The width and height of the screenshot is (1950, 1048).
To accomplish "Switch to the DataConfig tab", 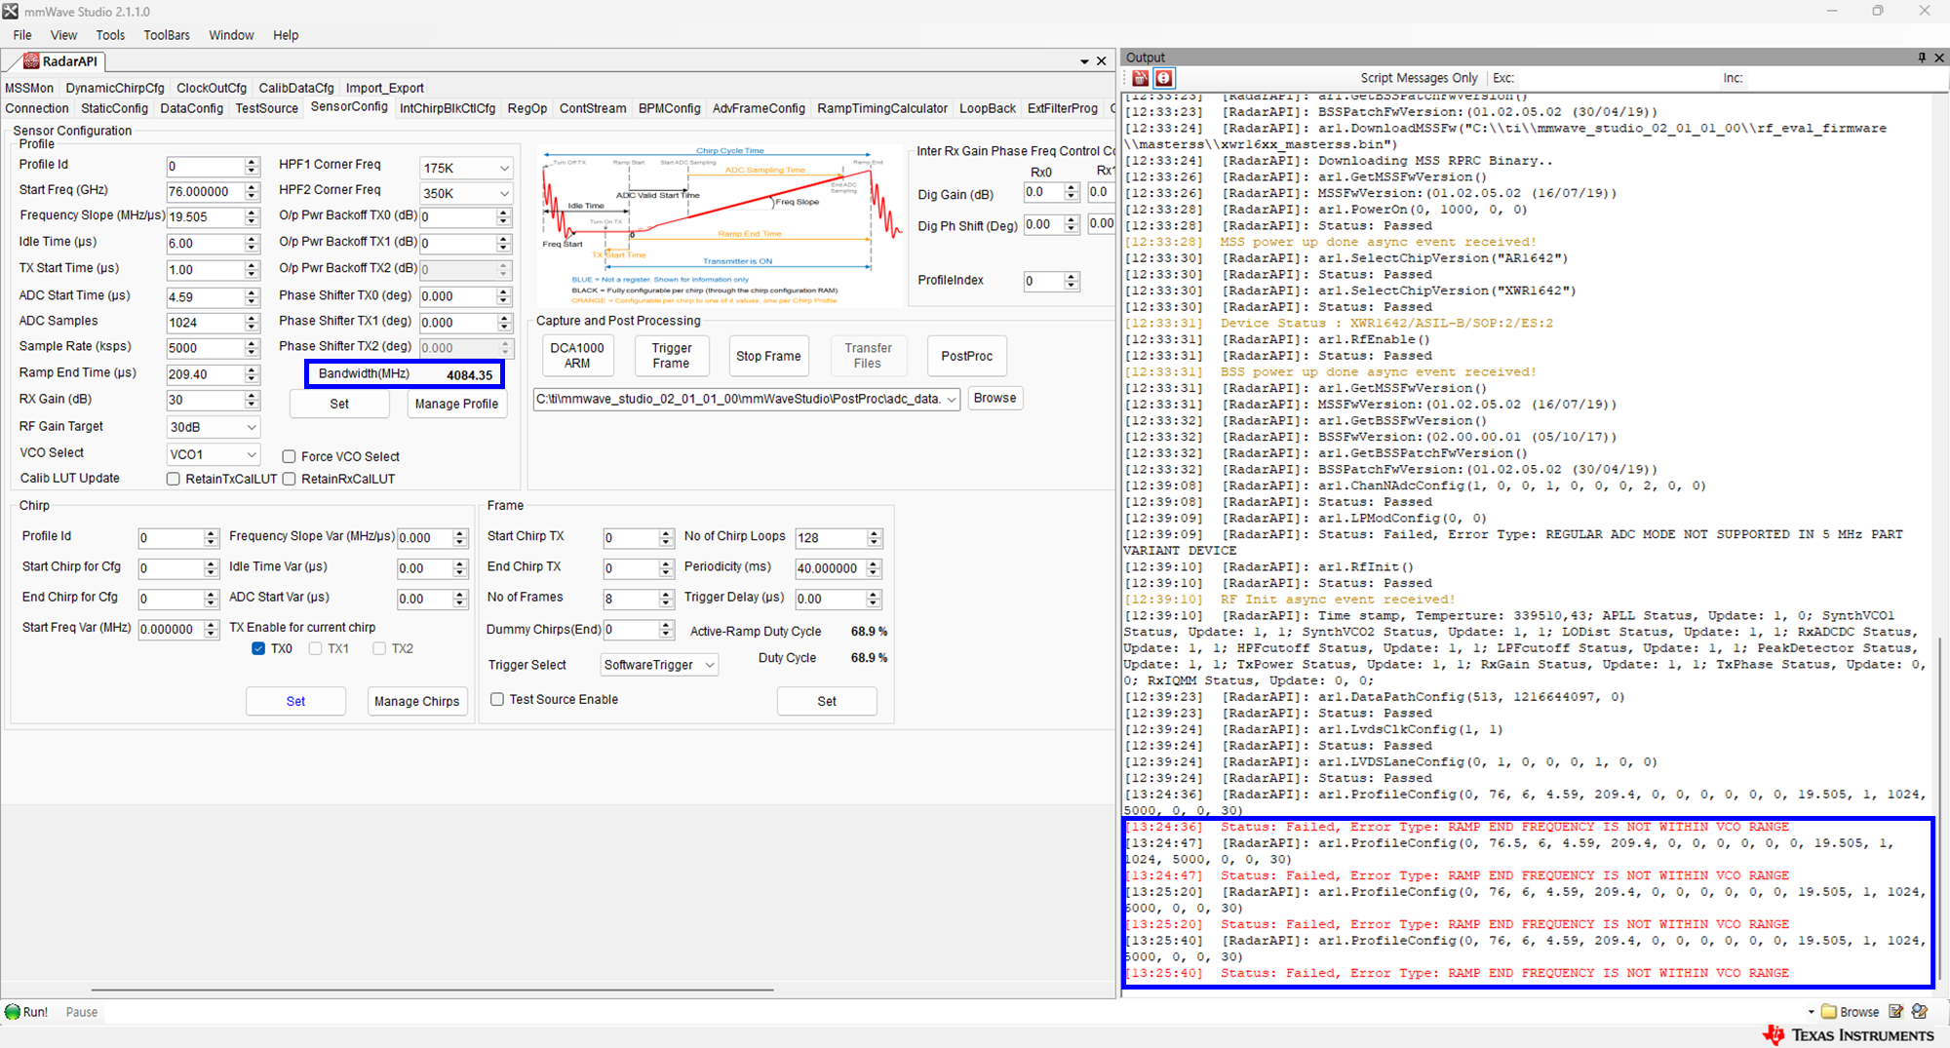I will coord(192,108).
